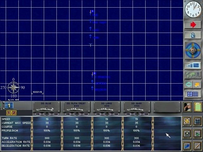Image resolution: width=203 pixels, height=152 pixels.
Task: Select the DD BLUE ship tab
Action: [46, 107]
